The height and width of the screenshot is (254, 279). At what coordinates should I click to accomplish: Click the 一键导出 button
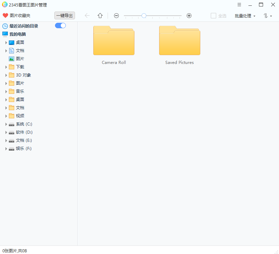click(64, 15)
